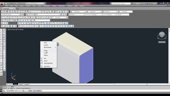The width and height of the screenshot is (170, 96).
Task: Select Move tool in Modify toolbar
Action: point(4,42)
